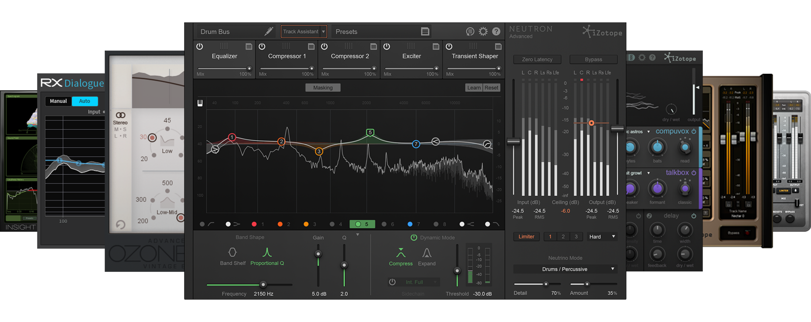This screenshot has height=322, width=811.
Task: Open the Compressor 1 module preset list icon
Action: tap(311, 46)
